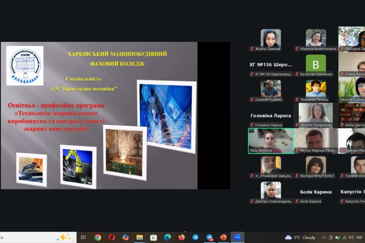The width and height of the screenshot is (365, 243).
Task: Open Microsoft Copilot from the taskbar
Action: 125,237
